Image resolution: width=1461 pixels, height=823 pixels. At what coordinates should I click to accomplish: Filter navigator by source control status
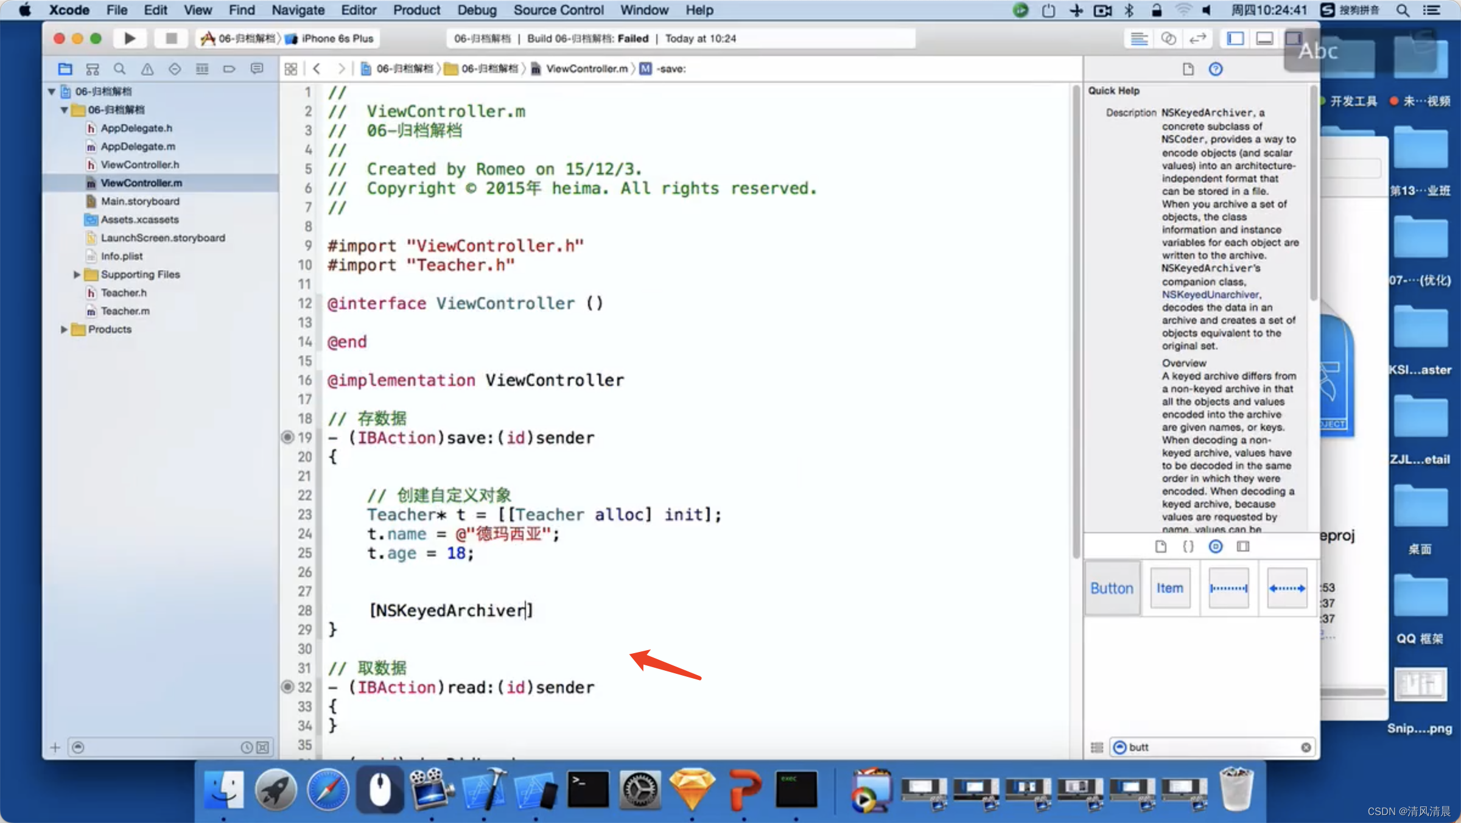click(262, 747)
